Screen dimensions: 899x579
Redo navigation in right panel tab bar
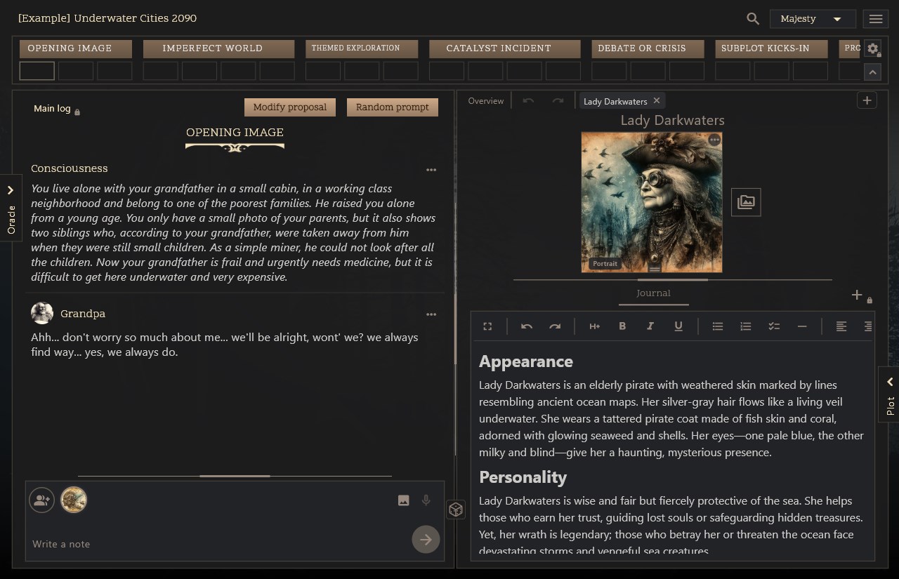tap(558, 101)
